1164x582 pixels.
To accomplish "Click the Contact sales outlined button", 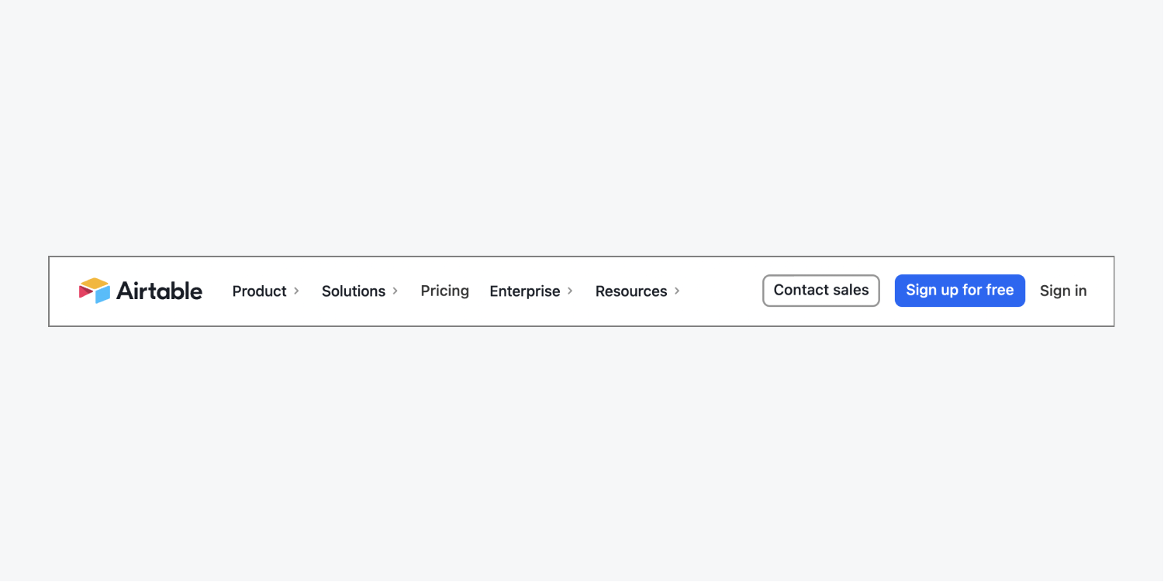I will click(x=821, y=291).
